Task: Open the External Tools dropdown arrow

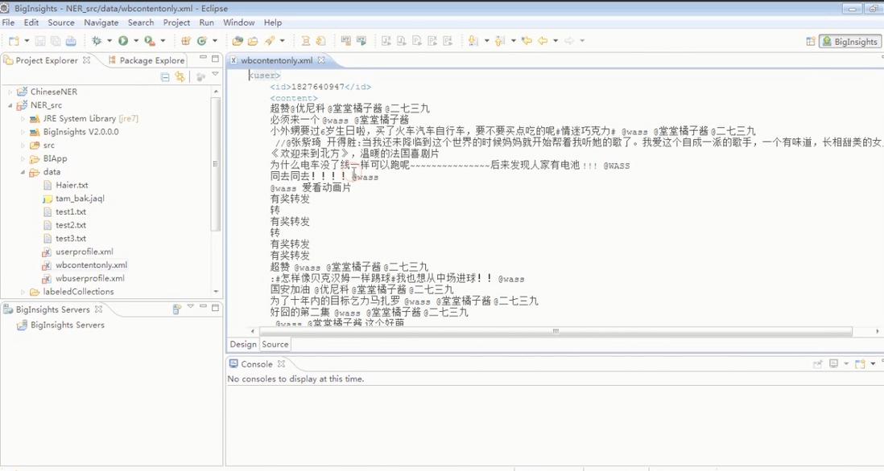Action: tap(163, 40)
